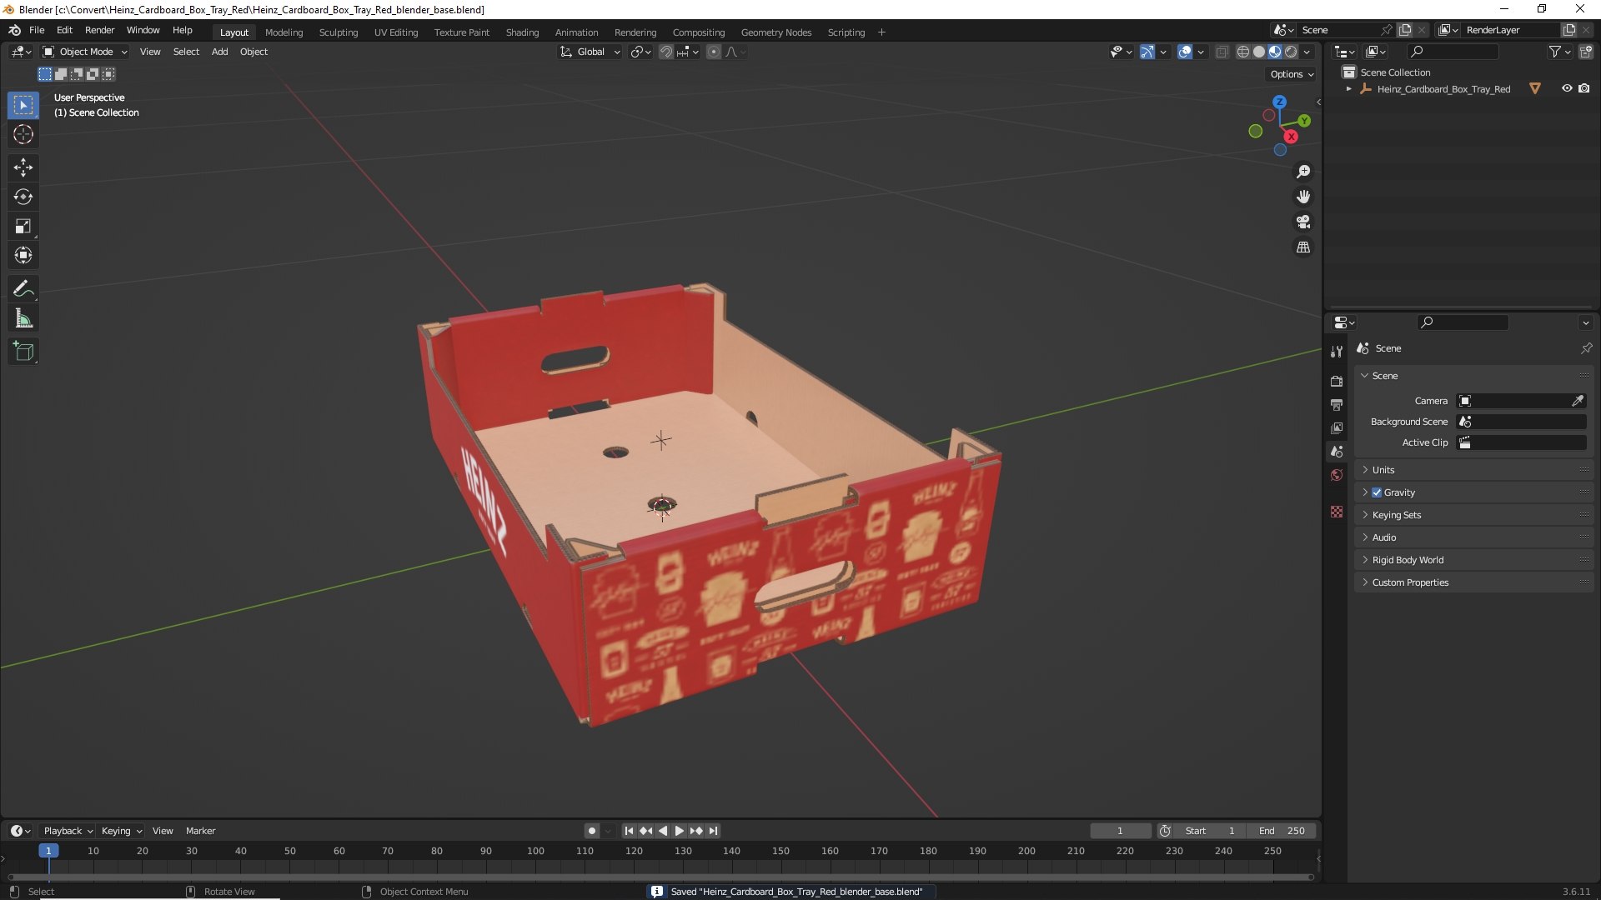Click the new scene copy icon
Screen dimensions: 1601x900
(1405, 30)
